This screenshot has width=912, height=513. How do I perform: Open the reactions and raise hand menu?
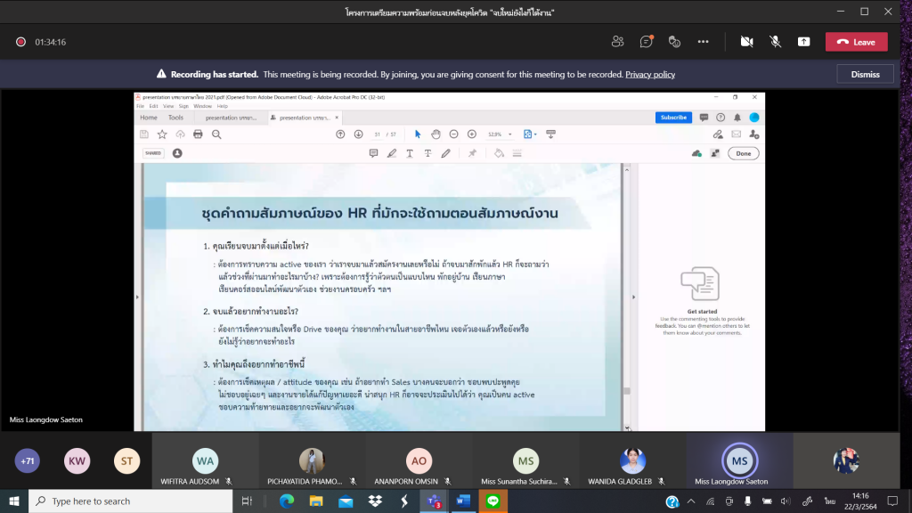coord(675,42)
